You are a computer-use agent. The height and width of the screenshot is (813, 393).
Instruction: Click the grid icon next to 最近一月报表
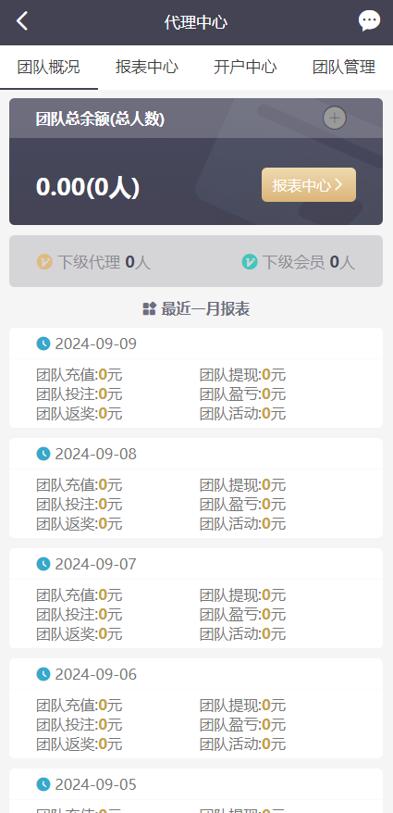(149, 309)
